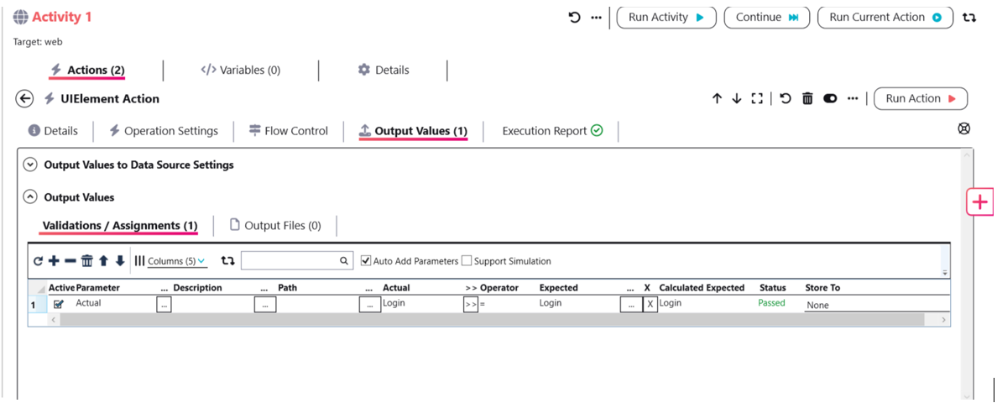This screenshot has width=997, height=403.
Task: Move action up with the up arrow
Action: coord(717,99)
